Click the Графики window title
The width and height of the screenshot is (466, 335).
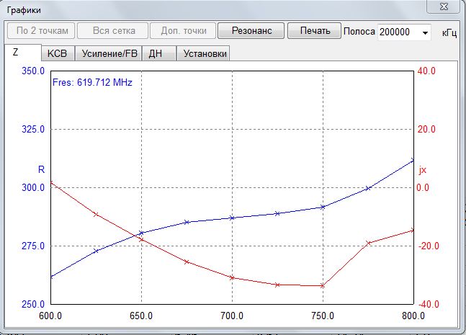coord(24,10)
